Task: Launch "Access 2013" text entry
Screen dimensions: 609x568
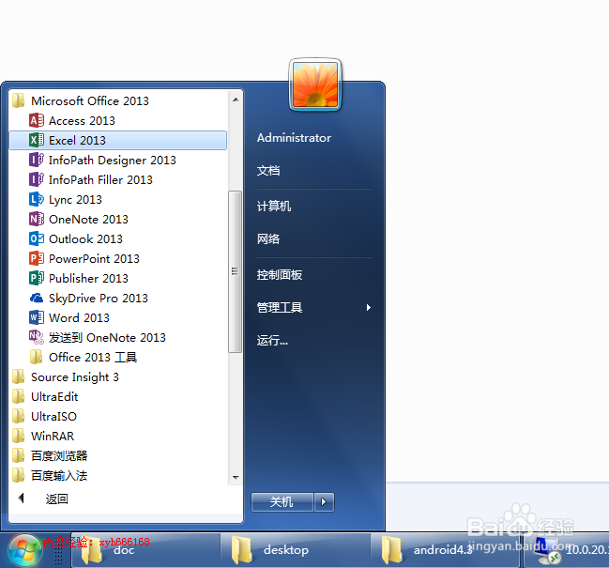Action: [82, 121]
